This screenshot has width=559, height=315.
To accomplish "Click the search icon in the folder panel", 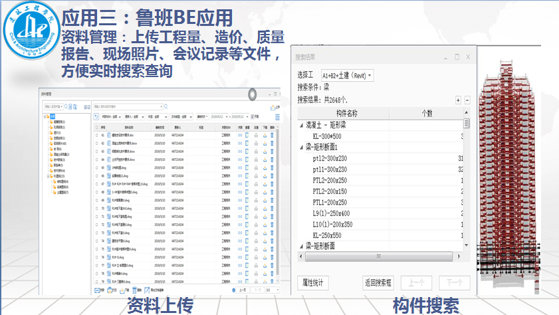I will coord(66,106).
